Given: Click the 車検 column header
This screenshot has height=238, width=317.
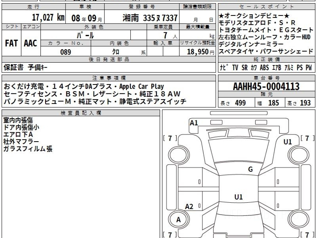Looking at the screenshot, I should tap(85, 7).
